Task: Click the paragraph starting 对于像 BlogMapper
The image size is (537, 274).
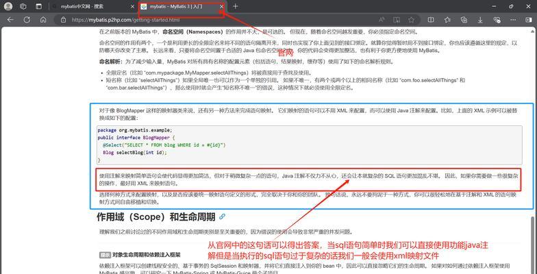Action: 308,114
